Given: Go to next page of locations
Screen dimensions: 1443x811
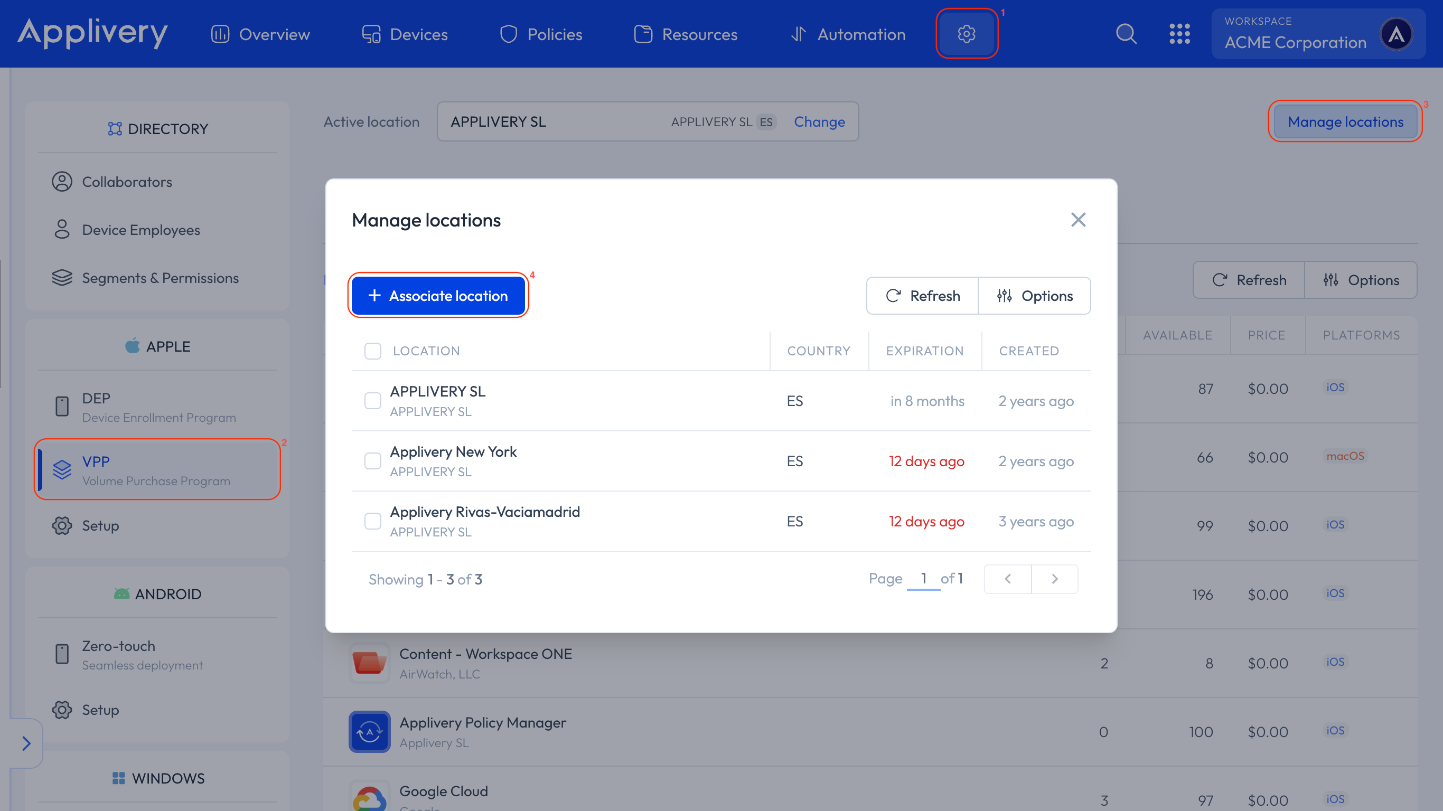Looking at the screenshot, I should (x=1054, y=579).
